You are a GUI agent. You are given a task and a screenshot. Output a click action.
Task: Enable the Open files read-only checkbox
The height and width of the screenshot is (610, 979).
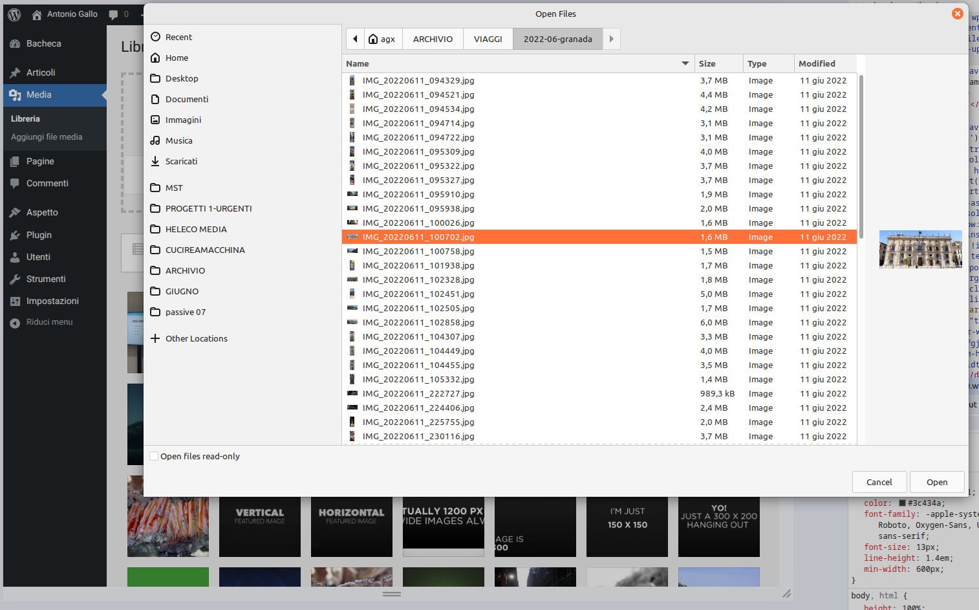pyautogui.click(x=154, y=456)
